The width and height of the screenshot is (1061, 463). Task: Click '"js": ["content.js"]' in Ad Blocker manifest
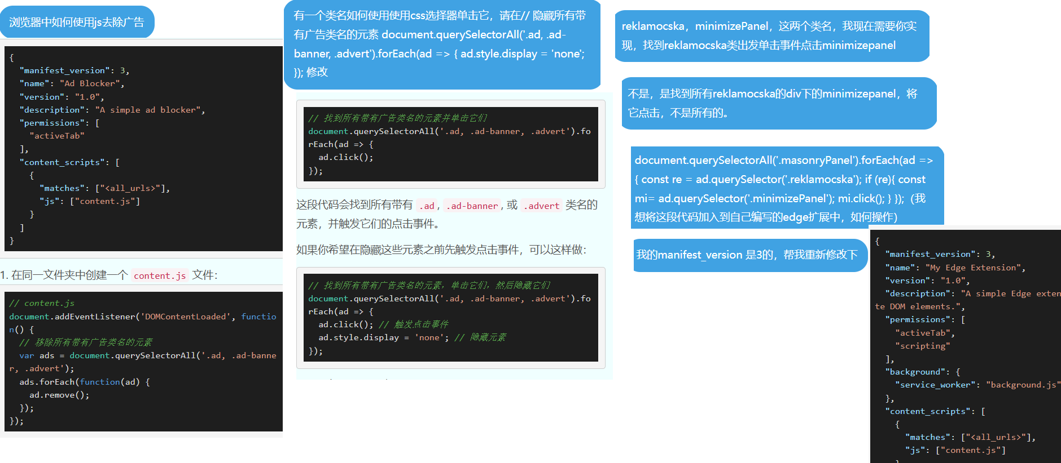(90, 201)
